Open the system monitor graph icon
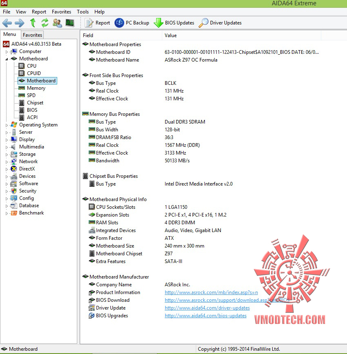 click(70, 23)
